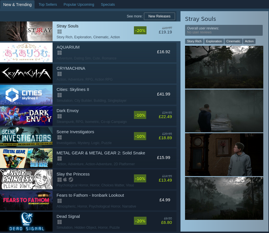The width and height of the screenshot is (269, 233).
Task: Click the £15.99 price for Metal Gear
Action: click(164, 158)
